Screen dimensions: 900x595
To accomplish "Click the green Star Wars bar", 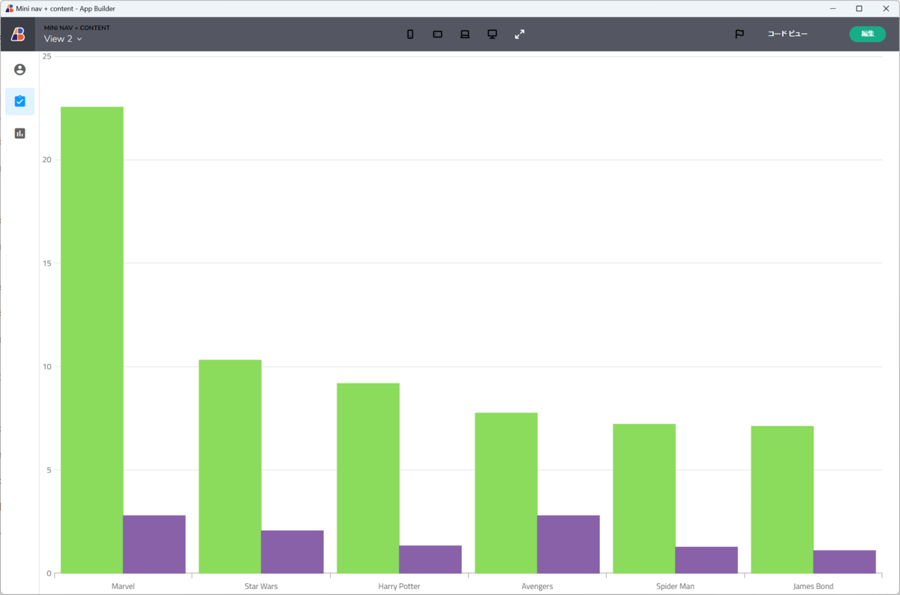I will (x=229, y=467).
